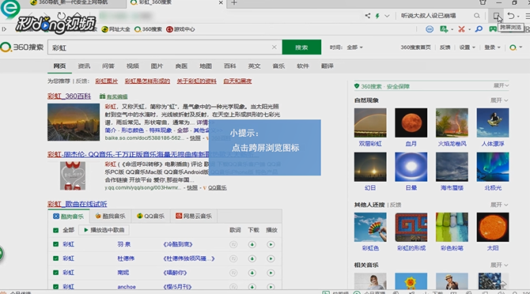Open the 太阳 thumbnail
This screenshot has height=294, width=530.
click(x=493, y=227)
